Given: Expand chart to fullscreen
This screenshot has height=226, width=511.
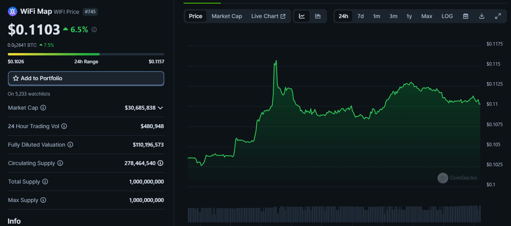Looking at the screenshot, I should tap(498, 16).
